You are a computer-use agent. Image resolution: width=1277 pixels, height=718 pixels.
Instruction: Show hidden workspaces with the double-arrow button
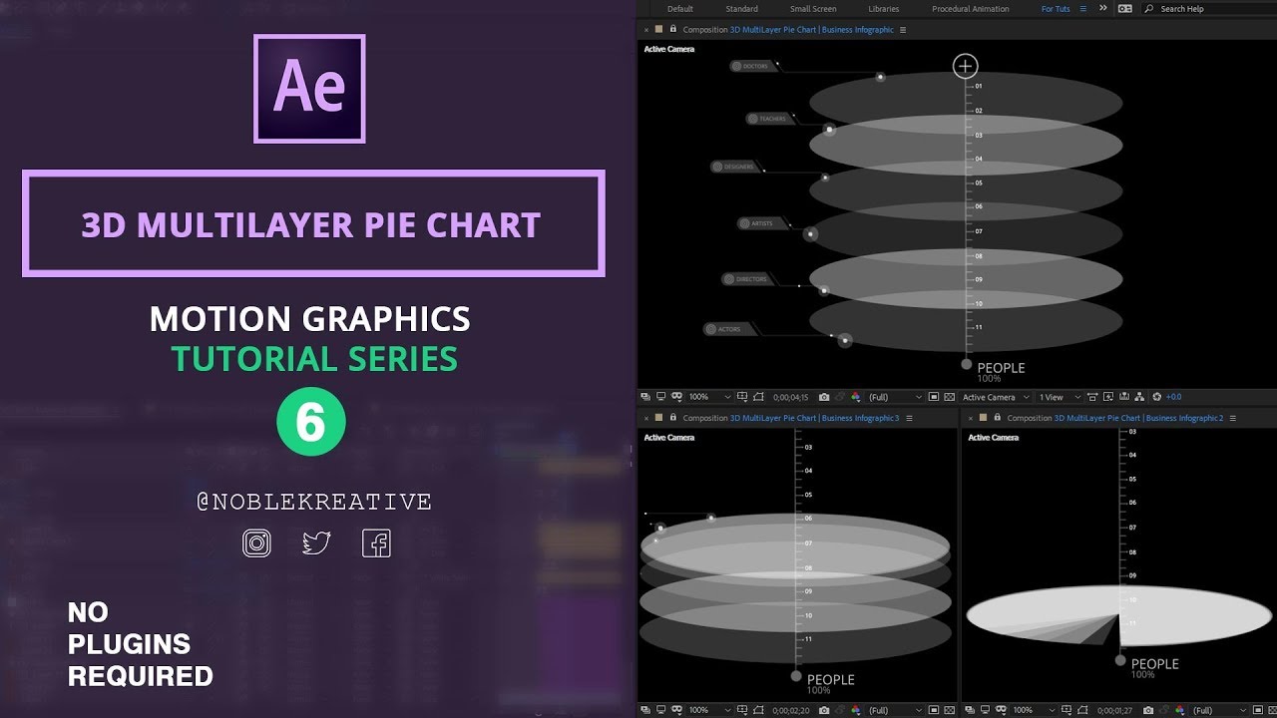click(x=1102, y=8)
